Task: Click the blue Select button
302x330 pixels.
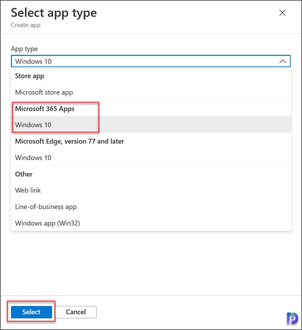Action: (x=32, y=312)
